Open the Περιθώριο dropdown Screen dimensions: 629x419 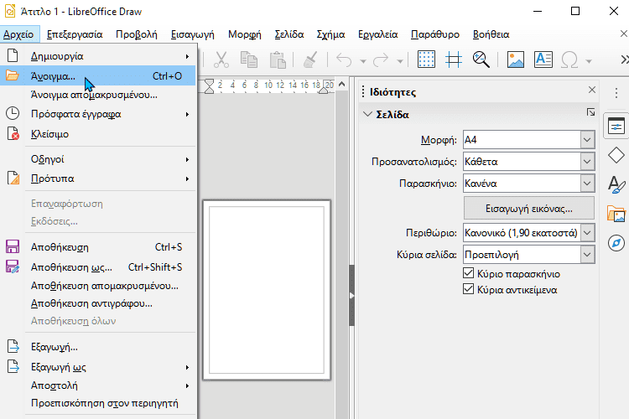pos(587,233)
